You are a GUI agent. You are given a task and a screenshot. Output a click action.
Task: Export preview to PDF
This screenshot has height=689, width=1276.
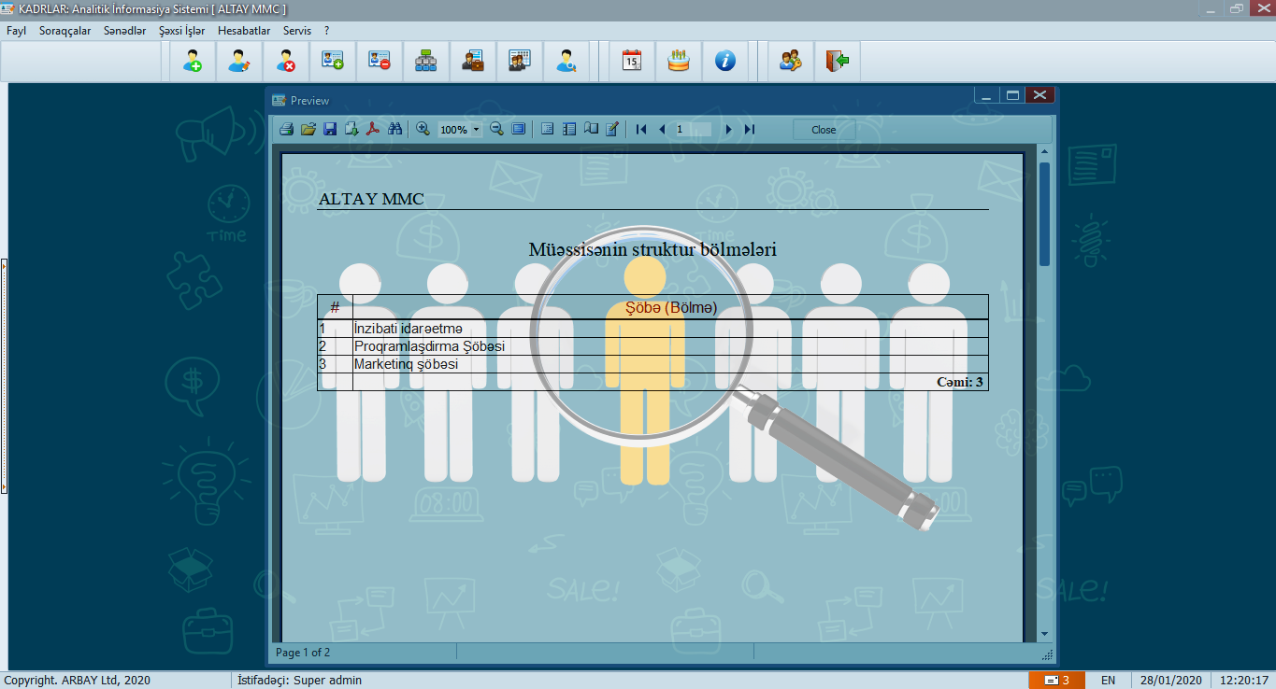(372, 130)
